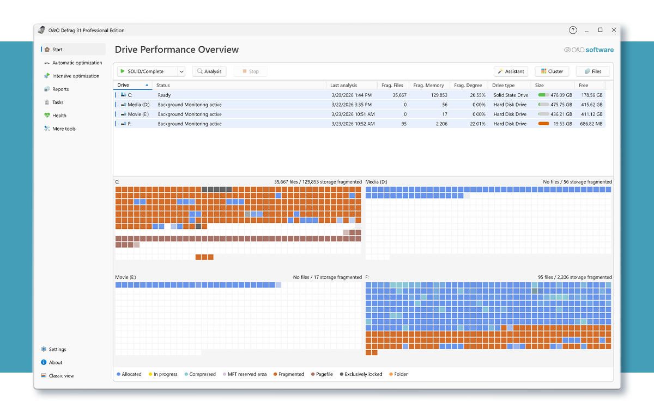The width and height of the screenshot is (654, 414).
Task: Click the Classic view icon
Action: point(44,376)
